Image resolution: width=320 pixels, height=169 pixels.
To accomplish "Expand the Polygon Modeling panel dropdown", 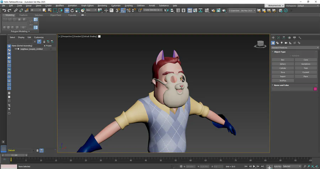I will [20, 31].
